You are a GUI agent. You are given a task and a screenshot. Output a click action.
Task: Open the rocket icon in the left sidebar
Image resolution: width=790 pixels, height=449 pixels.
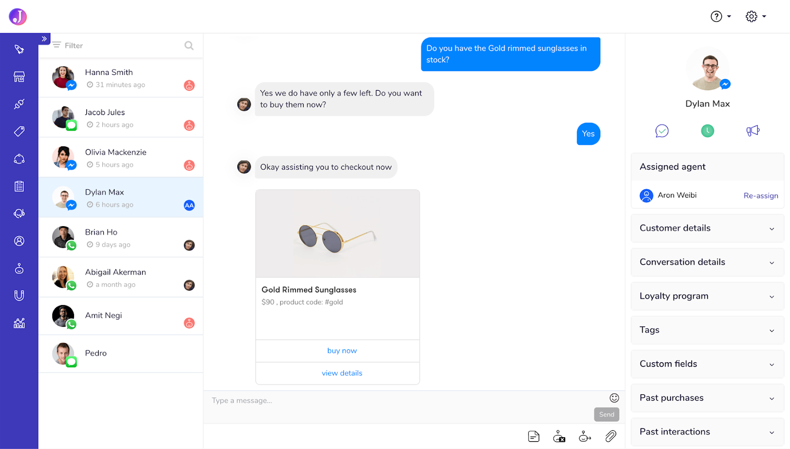click(x=19, y=49)
